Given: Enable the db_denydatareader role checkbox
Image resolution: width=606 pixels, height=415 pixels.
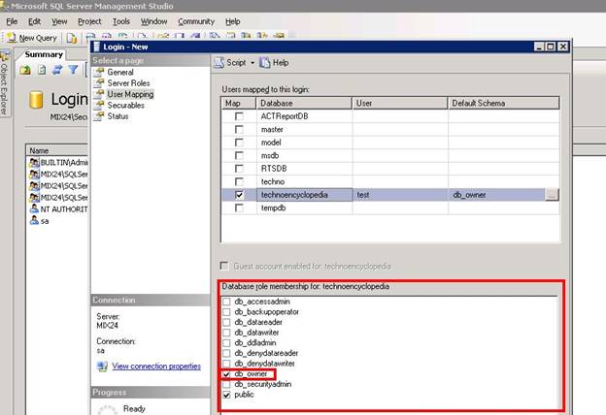Looking at the screenshot, I should tap(226, 353).
